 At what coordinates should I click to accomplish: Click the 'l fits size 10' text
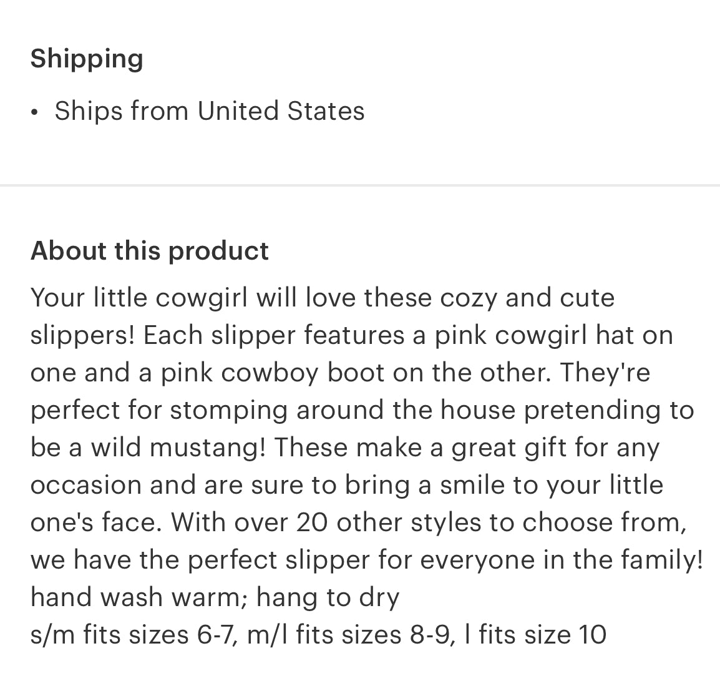[x=535, y=635]
